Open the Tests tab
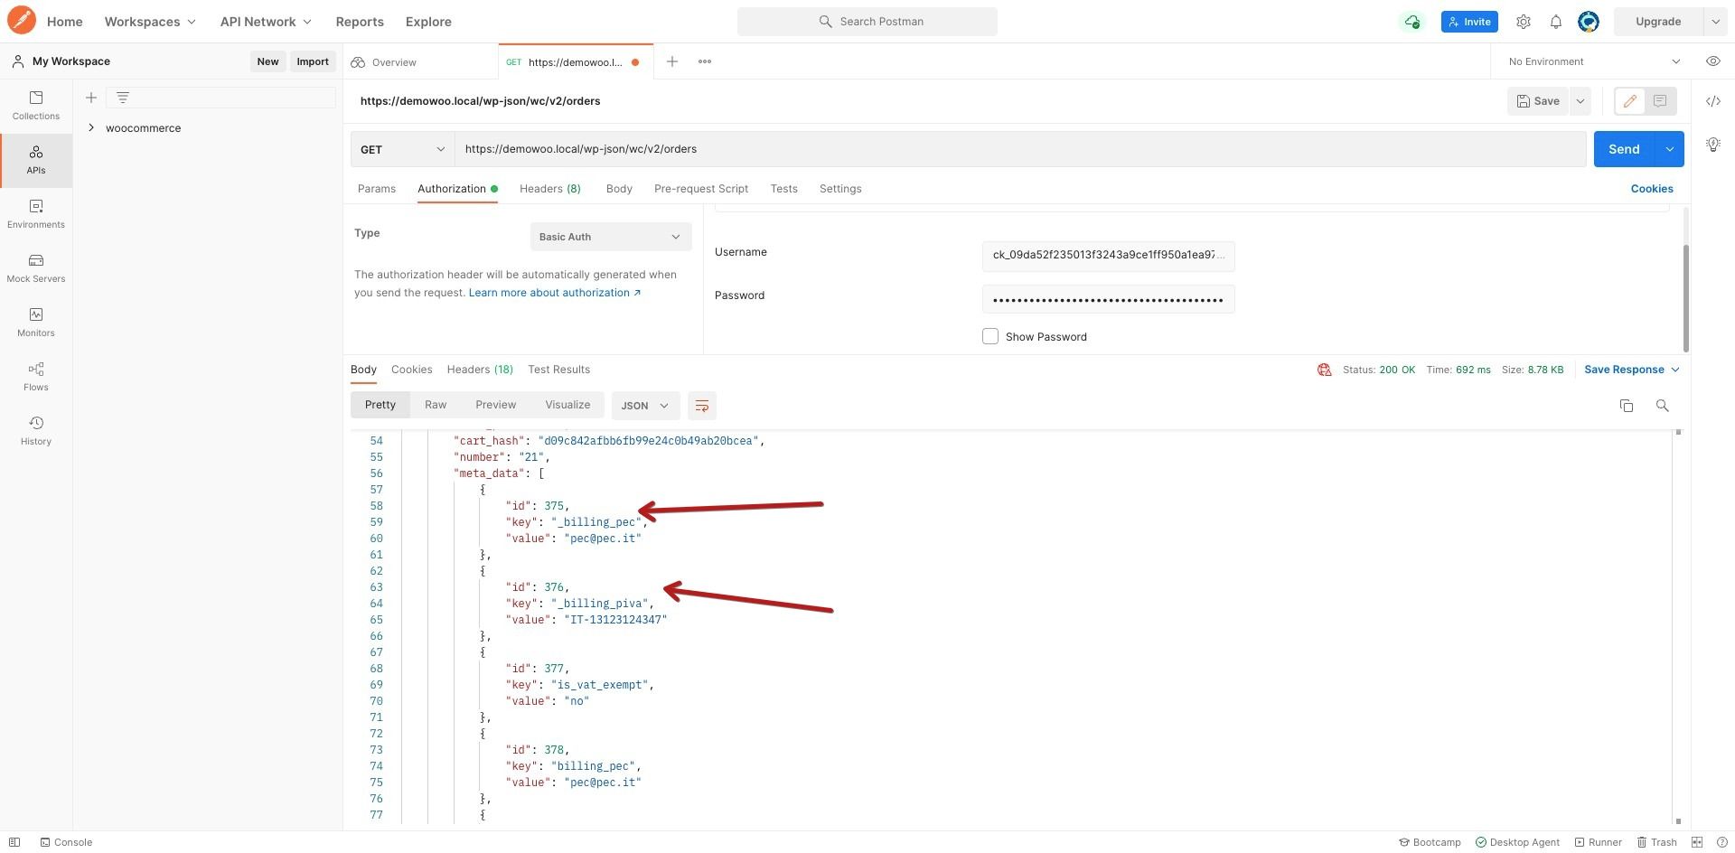 pyautogui.click(x=784, y=189)
